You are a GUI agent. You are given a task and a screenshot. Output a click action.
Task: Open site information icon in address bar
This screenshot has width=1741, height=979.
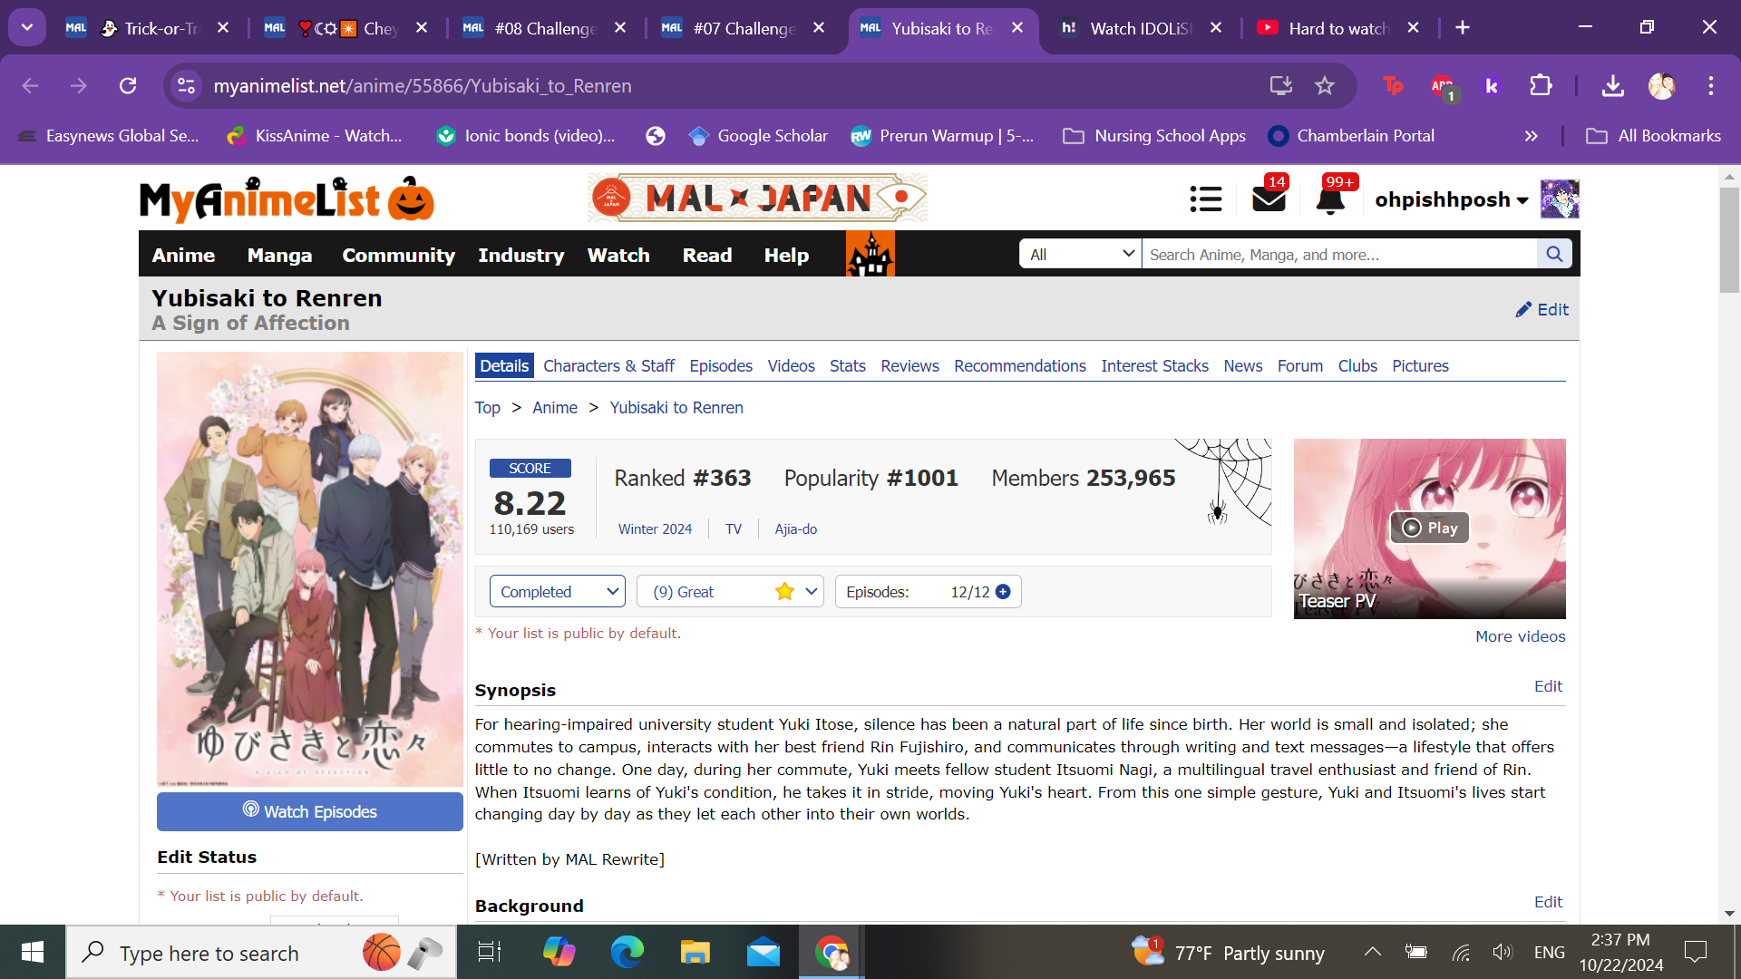186,86
